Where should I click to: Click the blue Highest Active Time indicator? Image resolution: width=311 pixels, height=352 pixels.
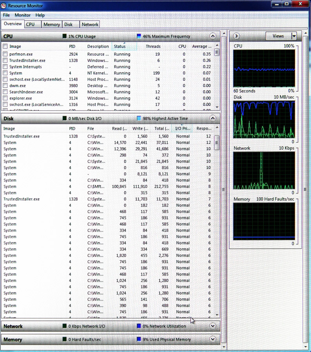click(x=139, y=118)
